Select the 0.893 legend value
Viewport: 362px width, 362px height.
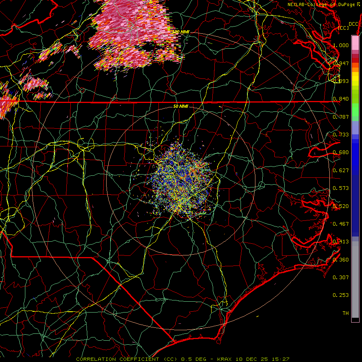(341, 81)
